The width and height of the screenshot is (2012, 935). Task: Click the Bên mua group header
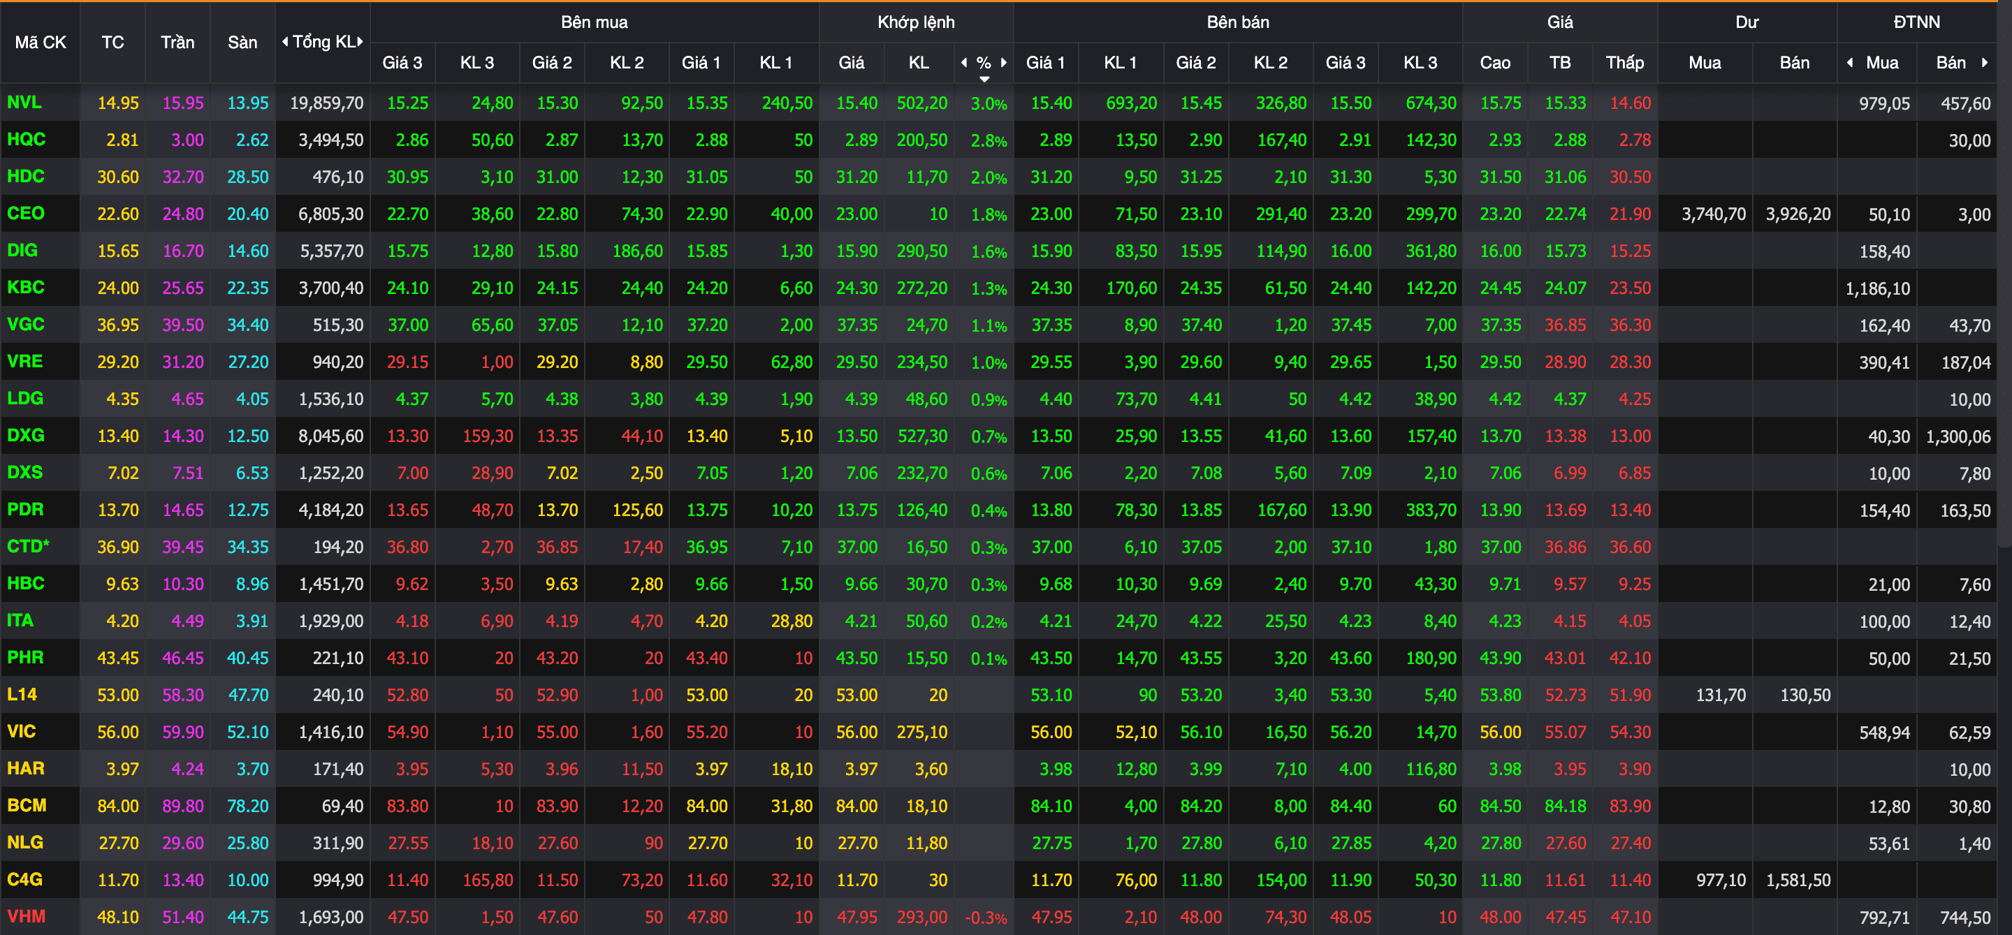pyautogui.click(x=595, y=22)
